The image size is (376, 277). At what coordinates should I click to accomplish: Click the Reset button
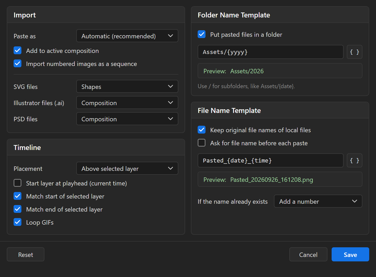[25, 255]
